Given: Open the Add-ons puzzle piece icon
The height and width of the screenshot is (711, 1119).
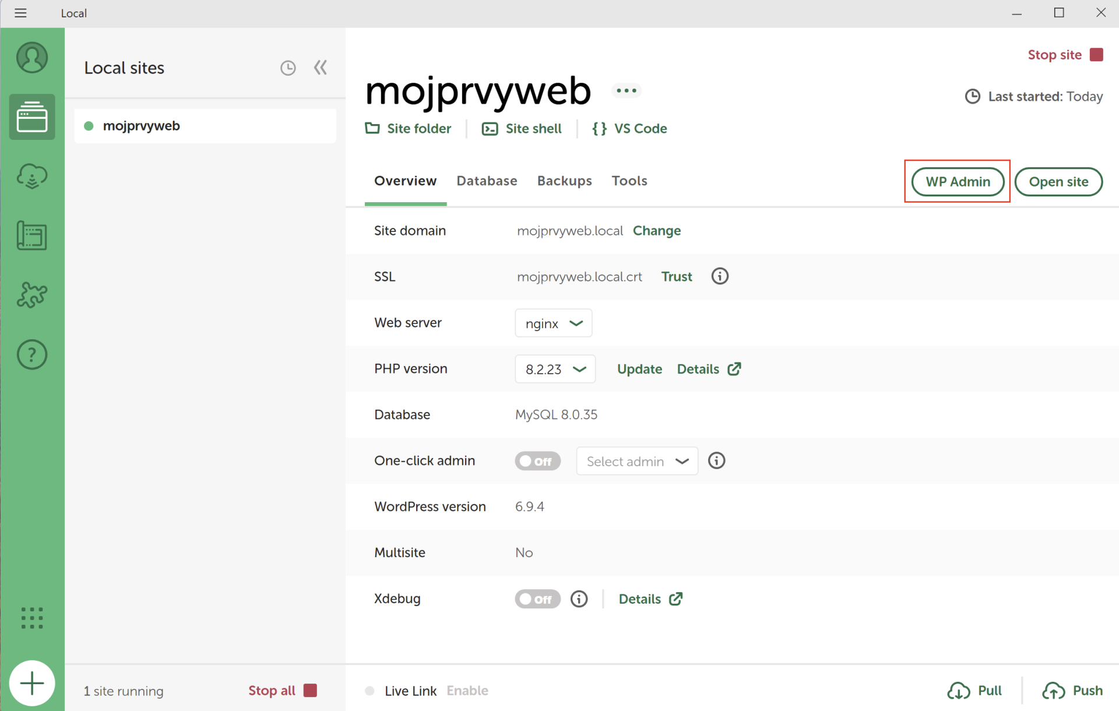Looking at the screenshot, I should [x=32, y=295].
